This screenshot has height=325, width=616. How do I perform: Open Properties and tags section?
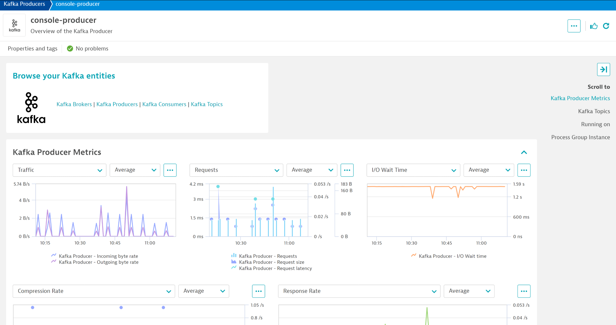pos(33,49)
